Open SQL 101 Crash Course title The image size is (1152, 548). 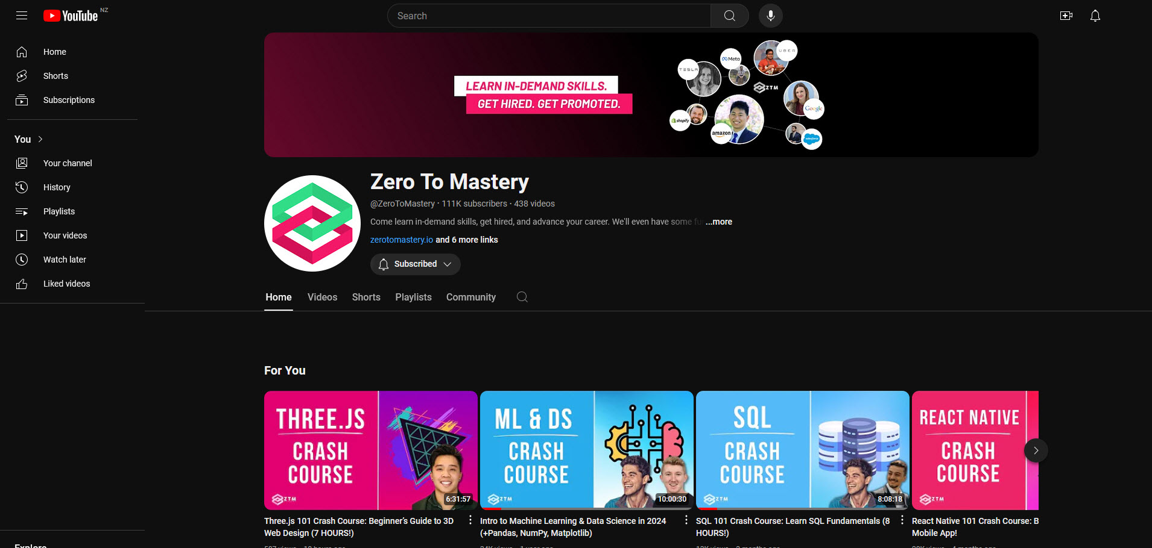pos(793,527)
